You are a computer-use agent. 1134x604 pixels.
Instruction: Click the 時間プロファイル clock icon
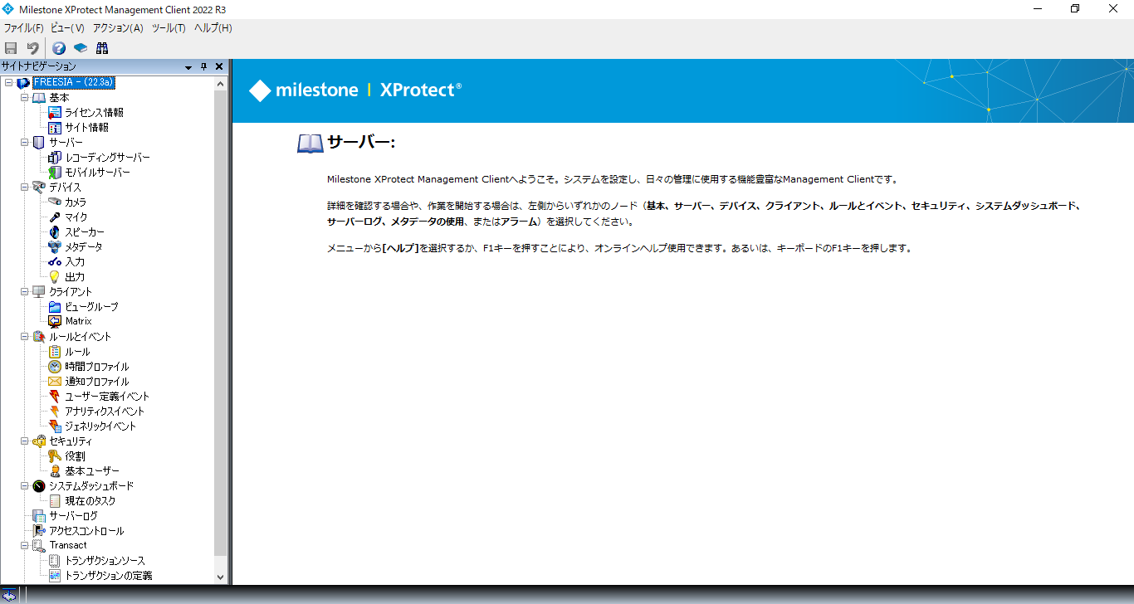(x=55, y=367)
